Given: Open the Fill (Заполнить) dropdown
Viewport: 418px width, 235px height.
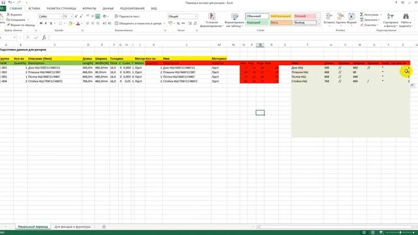Looking at the screenshot, I should point(370,20).
